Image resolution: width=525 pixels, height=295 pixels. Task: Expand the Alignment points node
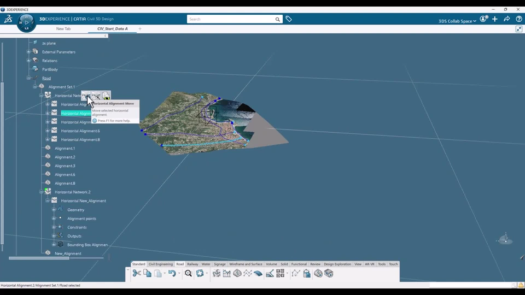pyautogui.click(x=54, y=219)
